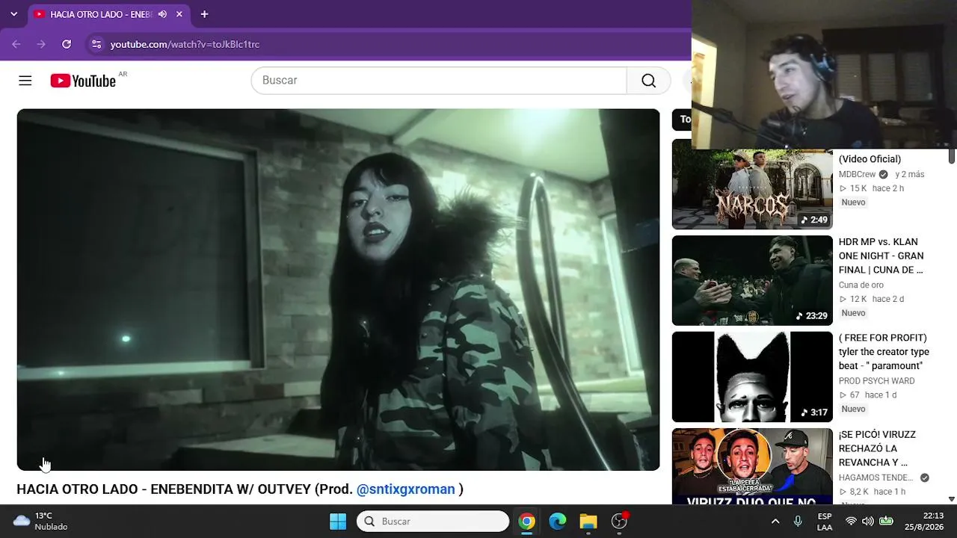957x538 pixels.
Task: Open Google Chrome from the taskbar
Action: pos(527,522)
